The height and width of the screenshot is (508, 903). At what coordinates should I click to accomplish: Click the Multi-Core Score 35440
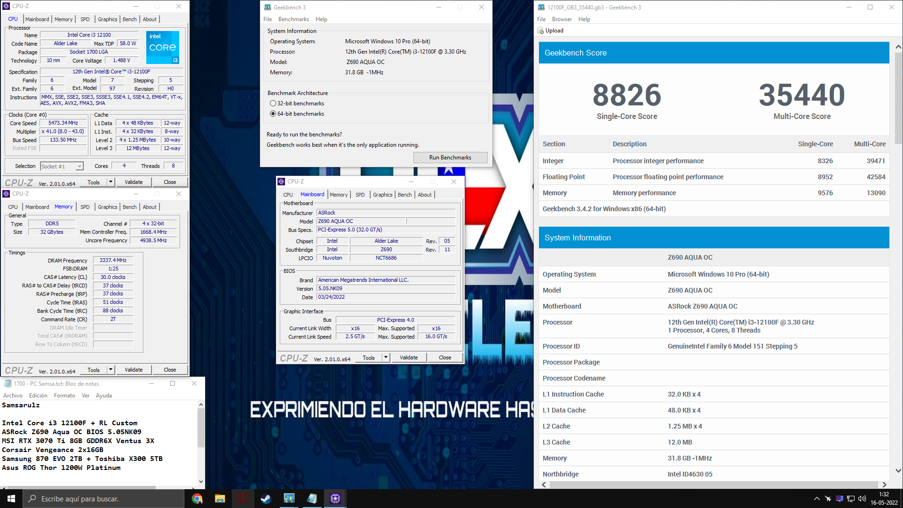tap(802, 95)
